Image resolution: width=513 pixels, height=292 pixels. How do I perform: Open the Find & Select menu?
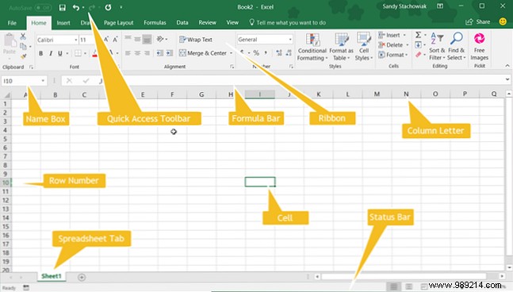point(457,47)
